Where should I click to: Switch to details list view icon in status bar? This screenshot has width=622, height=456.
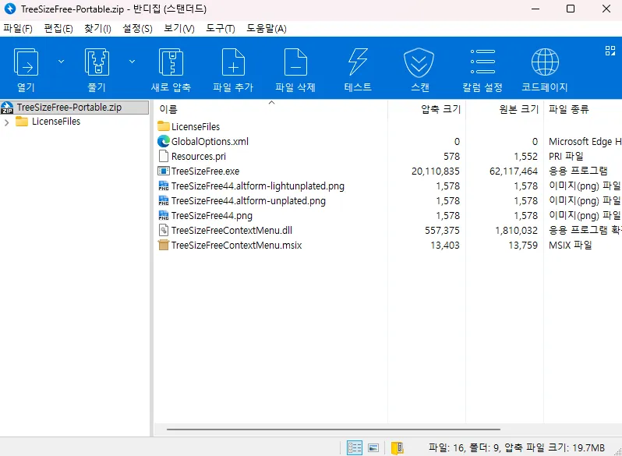(x=354, y=447)
